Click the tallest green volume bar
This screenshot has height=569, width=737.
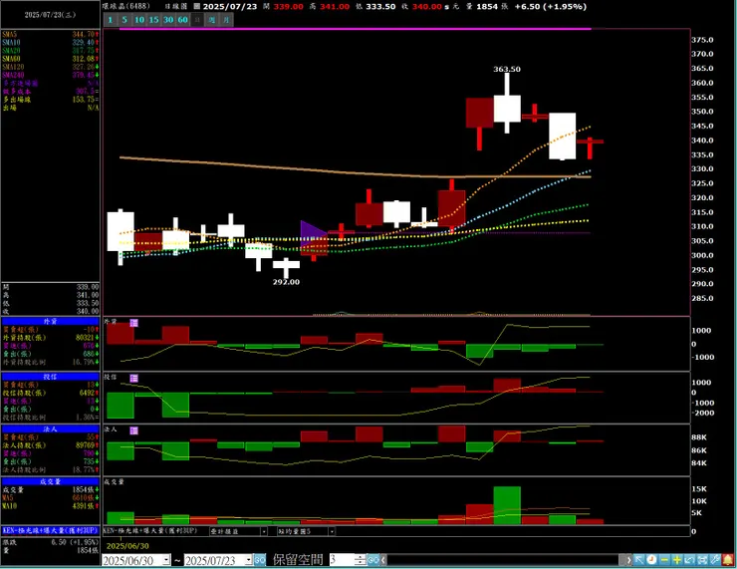[x=507, y=505]
